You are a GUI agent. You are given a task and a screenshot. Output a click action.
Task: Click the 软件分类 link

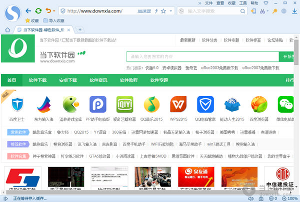(x=209, y=40)
